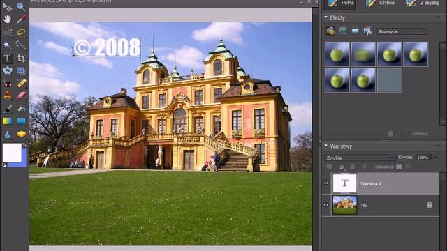This screenshot has height=251, width=447.
Task: Swap foreground and background colors arrow
Action: pyautogui.click(x=24, y=146)
